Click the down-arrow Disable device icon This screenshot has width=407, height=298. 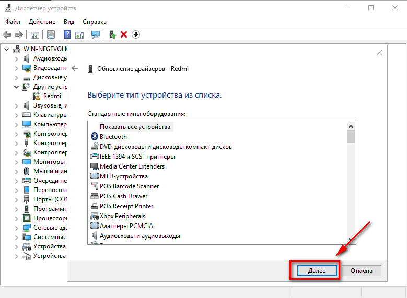(136, 35)
